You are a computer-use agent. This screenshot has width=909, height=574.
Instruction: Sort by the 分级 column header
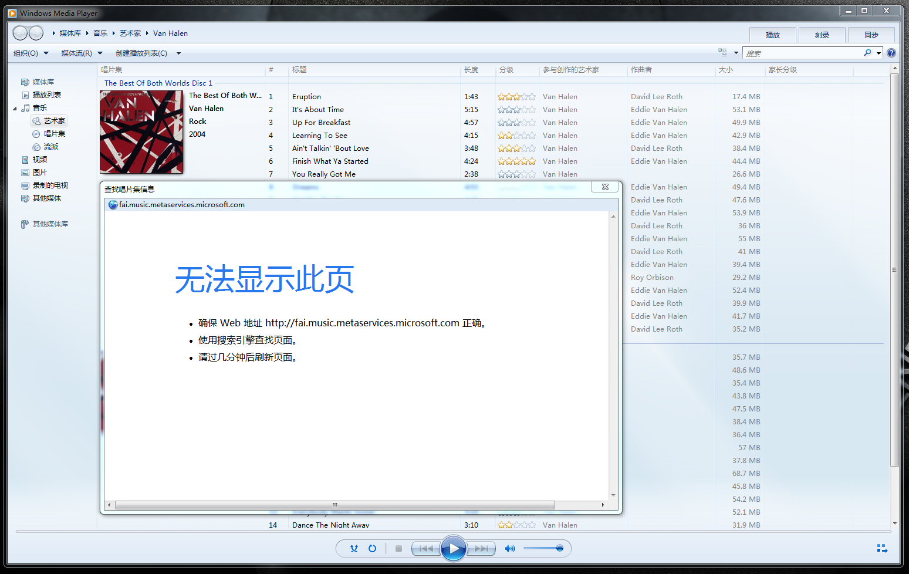[506, 70]
